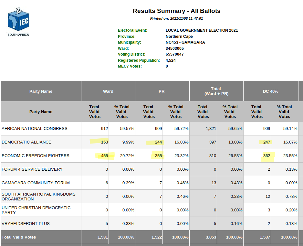
Task: Select municipality 'NC453 - GAMAGARA'
Action: coord(185,42)
